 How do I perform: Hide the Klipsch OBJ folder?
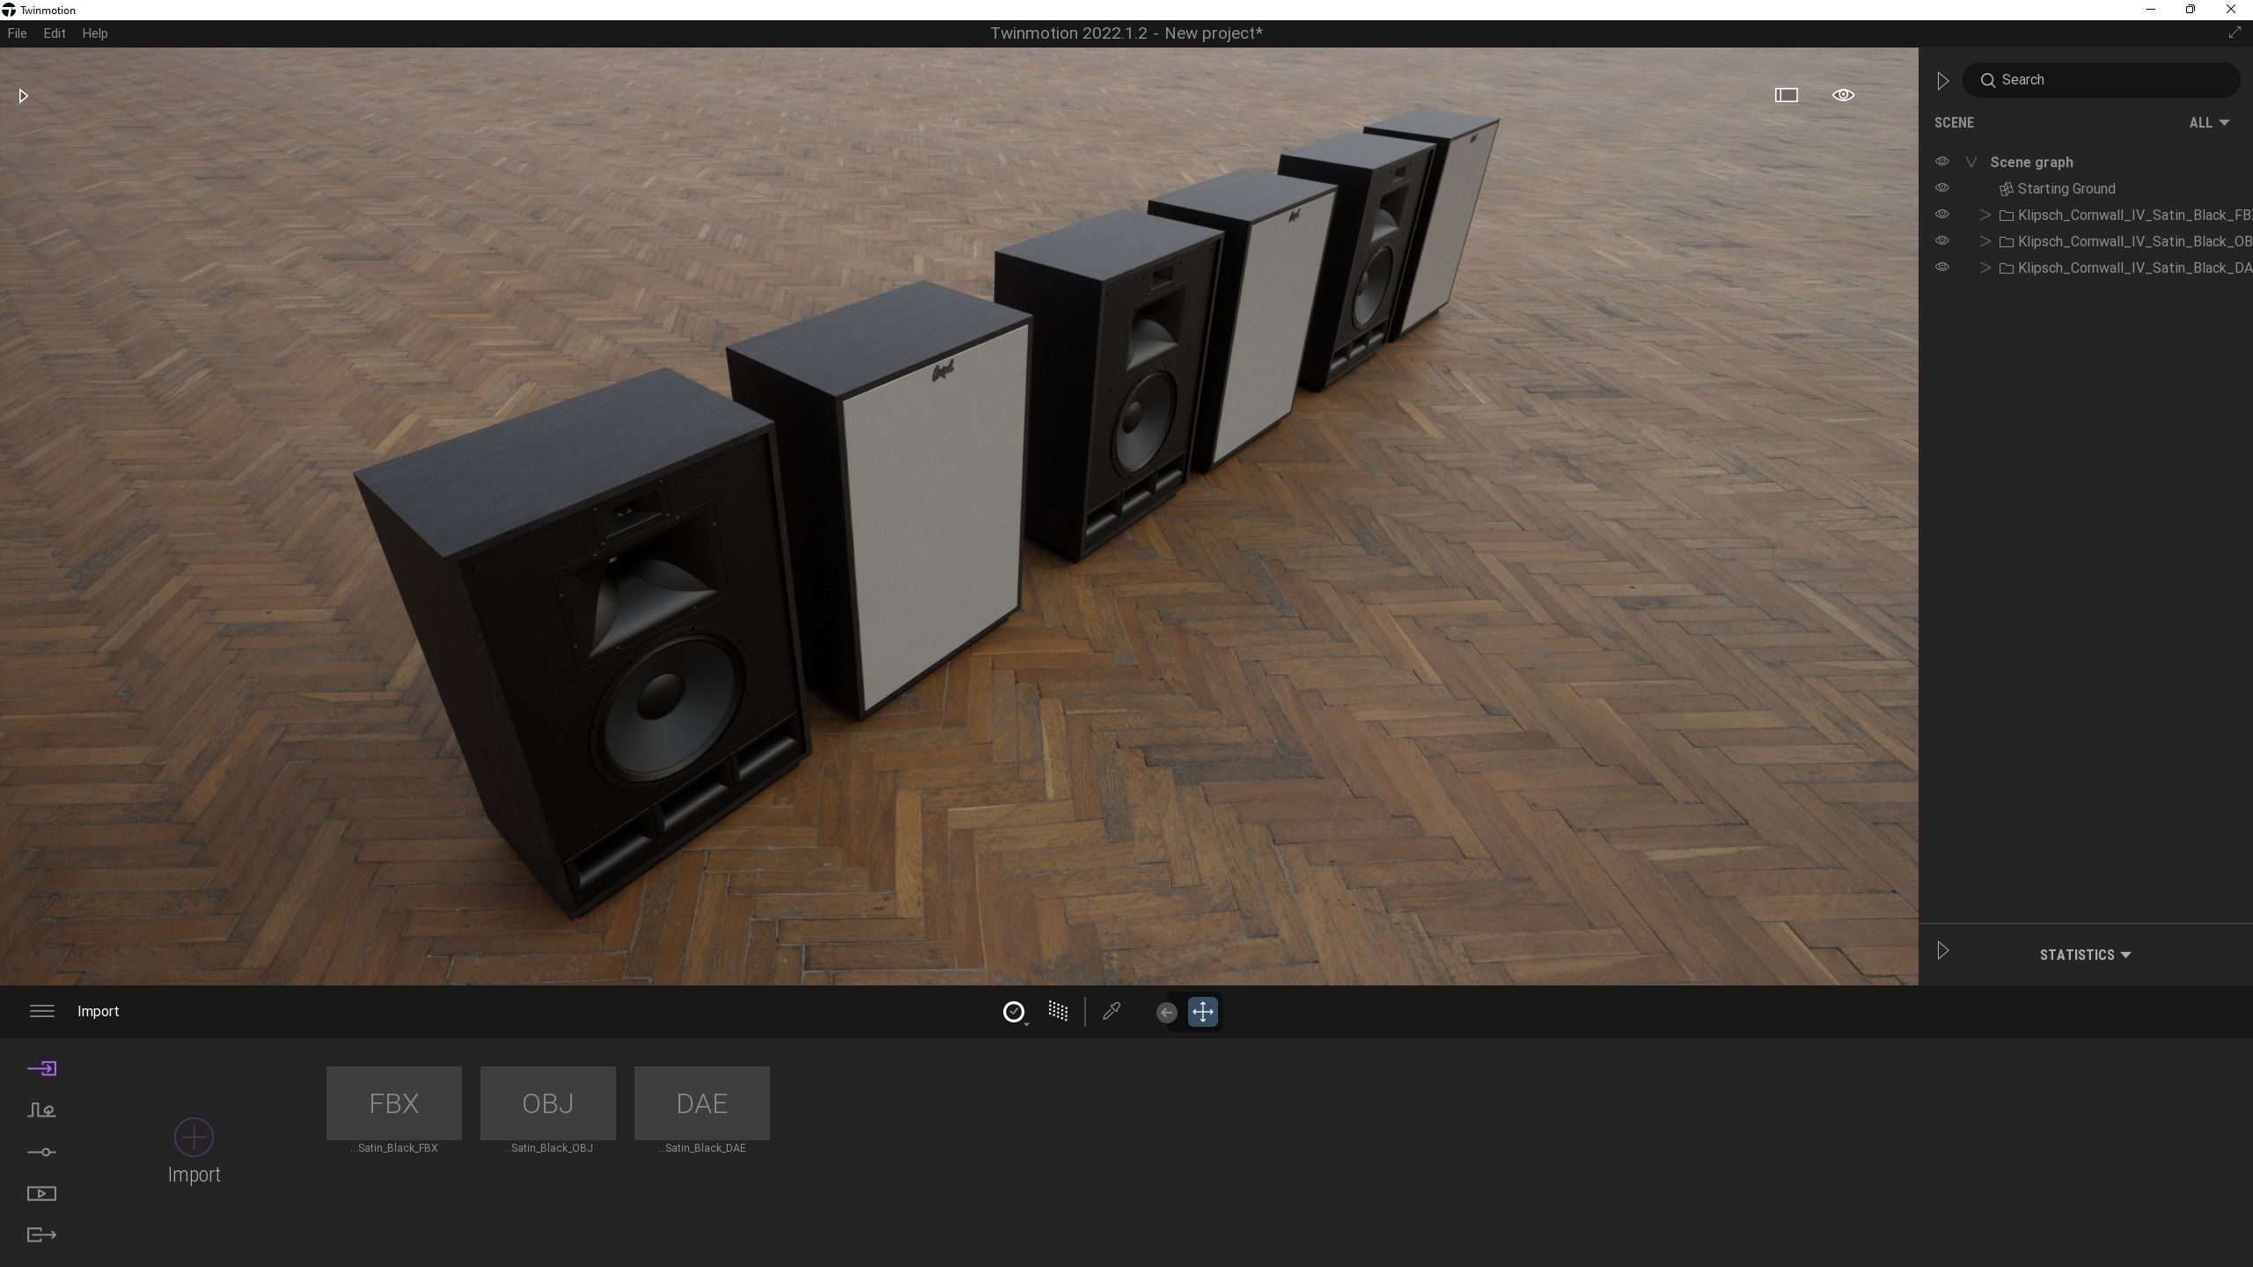pyautogui.click(x=1941, y=241)
